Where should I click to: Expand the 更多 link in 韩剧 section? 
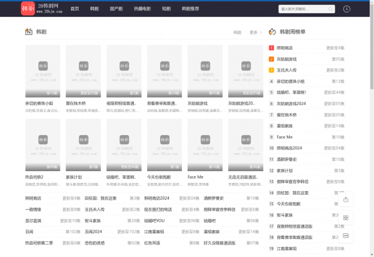click(x=254, y=32)
